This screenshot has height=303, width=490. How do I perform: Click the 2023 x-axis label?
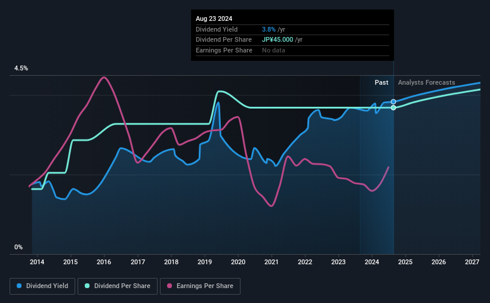tap(338, 262)
